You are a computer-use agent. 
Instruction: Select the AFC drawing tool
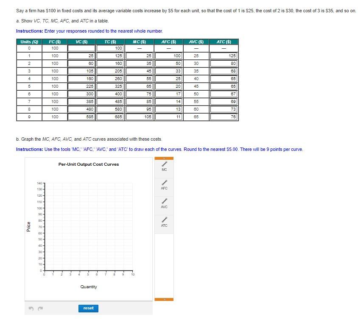coord(164,185)
